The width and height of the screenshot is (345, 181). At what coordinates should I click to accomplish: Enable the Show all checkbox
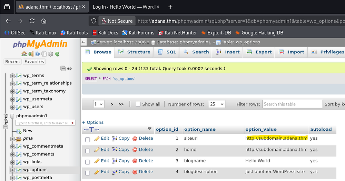138,104
